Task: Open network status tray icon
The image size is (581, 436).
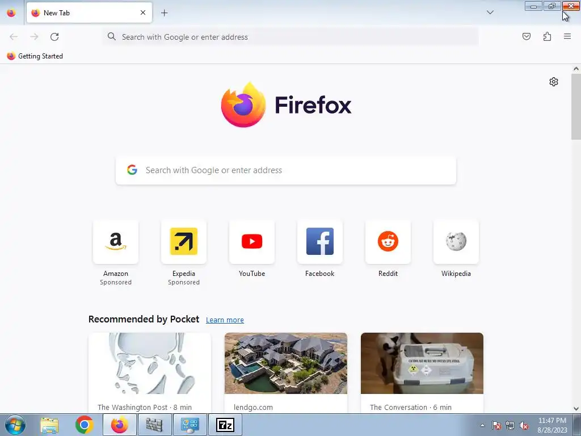Action: point(510,426)
